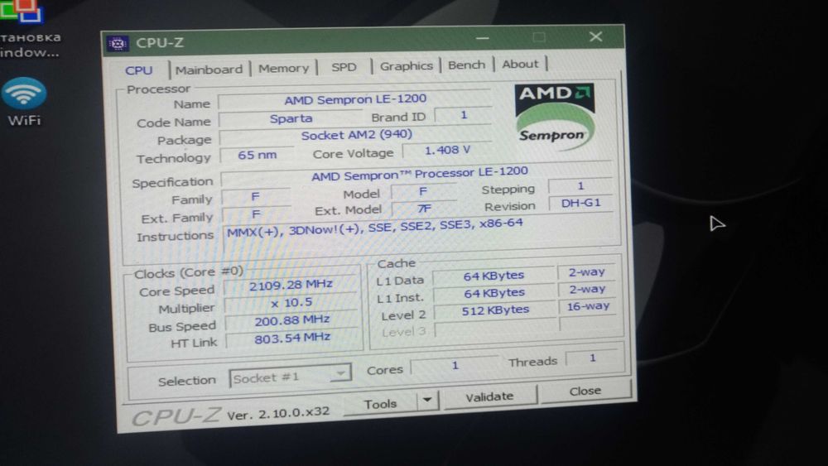Click HT Link value '803.54 MHz'
Viewport: 828px width, 466px height.
[292, 339]
